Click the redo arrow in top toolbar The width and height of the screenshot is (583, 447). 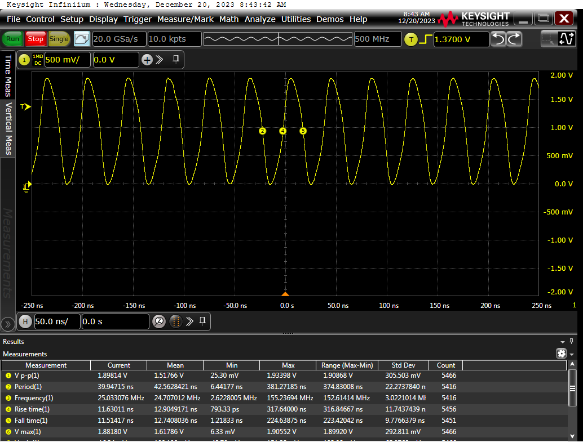[x=514, y=39]
